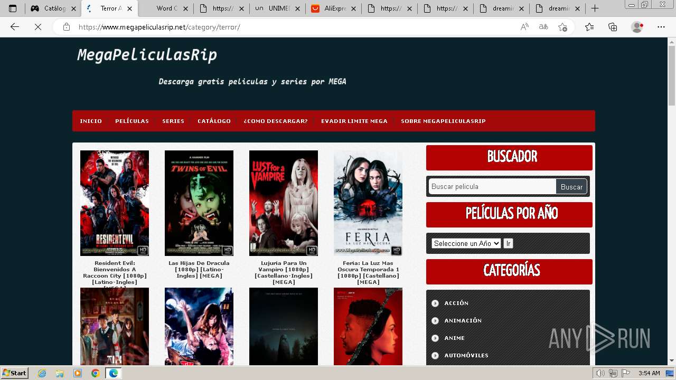Open the INICIO menu item

pos(91,121)
